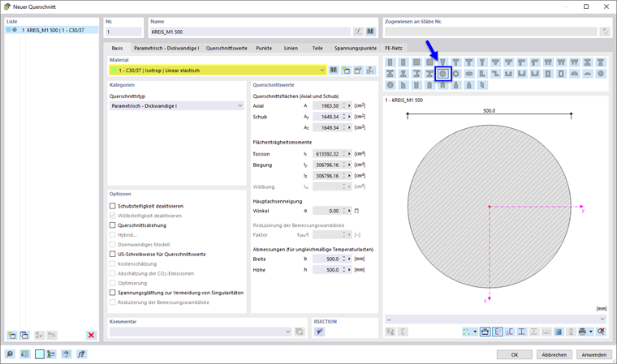Duplicate the selected cross-section in list
Viewport: 617px width, 364px height.
coord(24,335)
